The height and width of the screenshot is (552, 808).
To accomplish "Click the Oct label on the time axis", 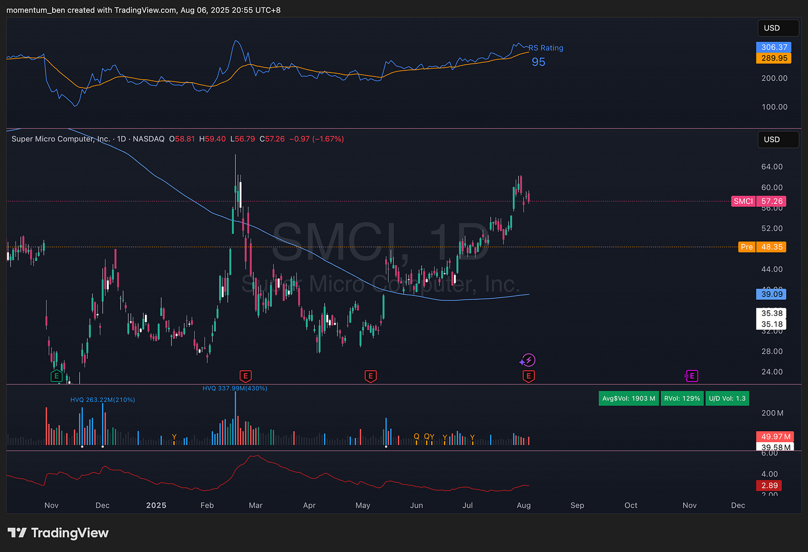I will click(x=631, y=505).
